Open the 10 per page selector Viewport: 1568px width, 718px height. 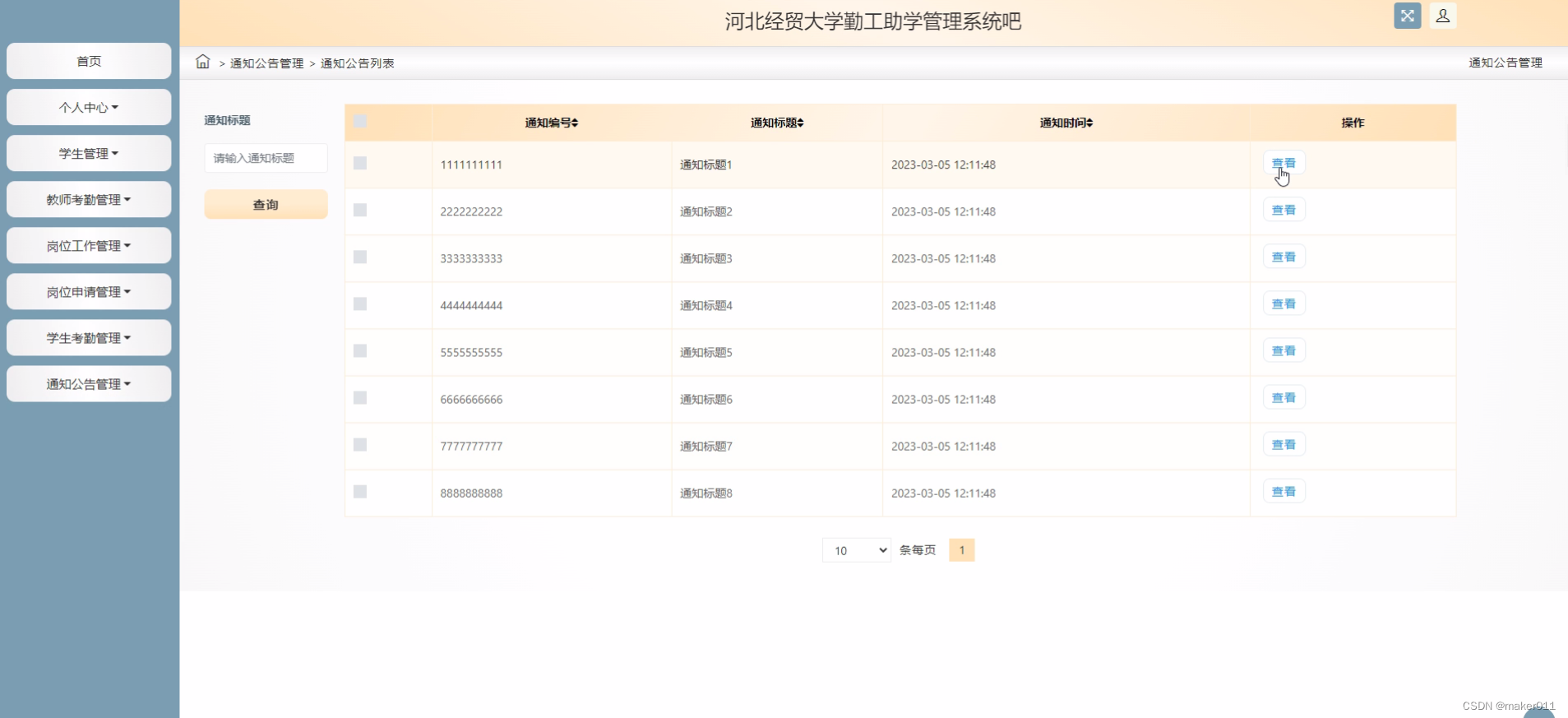857,550
